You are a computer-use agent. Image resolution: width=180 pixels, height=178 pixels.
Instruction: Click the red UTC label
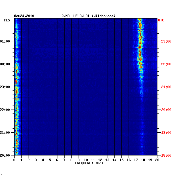click(x=161, y=20)
